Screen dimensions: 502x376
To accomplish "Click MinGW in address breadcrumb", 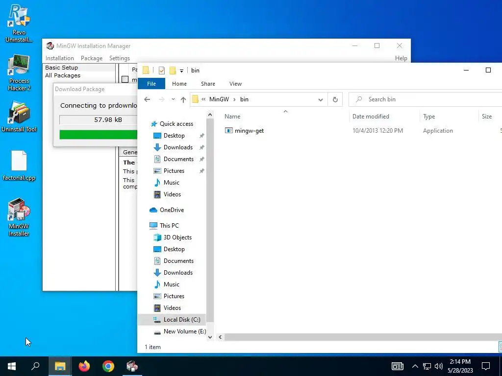I will pos(219,99).
